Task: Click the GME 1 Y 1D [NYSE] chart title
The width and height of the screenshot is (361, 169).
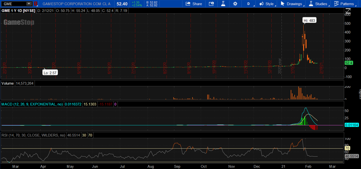Action: (x=18, y=10)
